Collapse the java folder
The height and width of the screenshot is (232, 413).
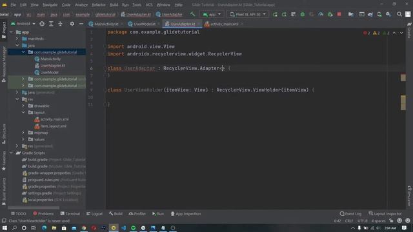[x=17, y=46]
